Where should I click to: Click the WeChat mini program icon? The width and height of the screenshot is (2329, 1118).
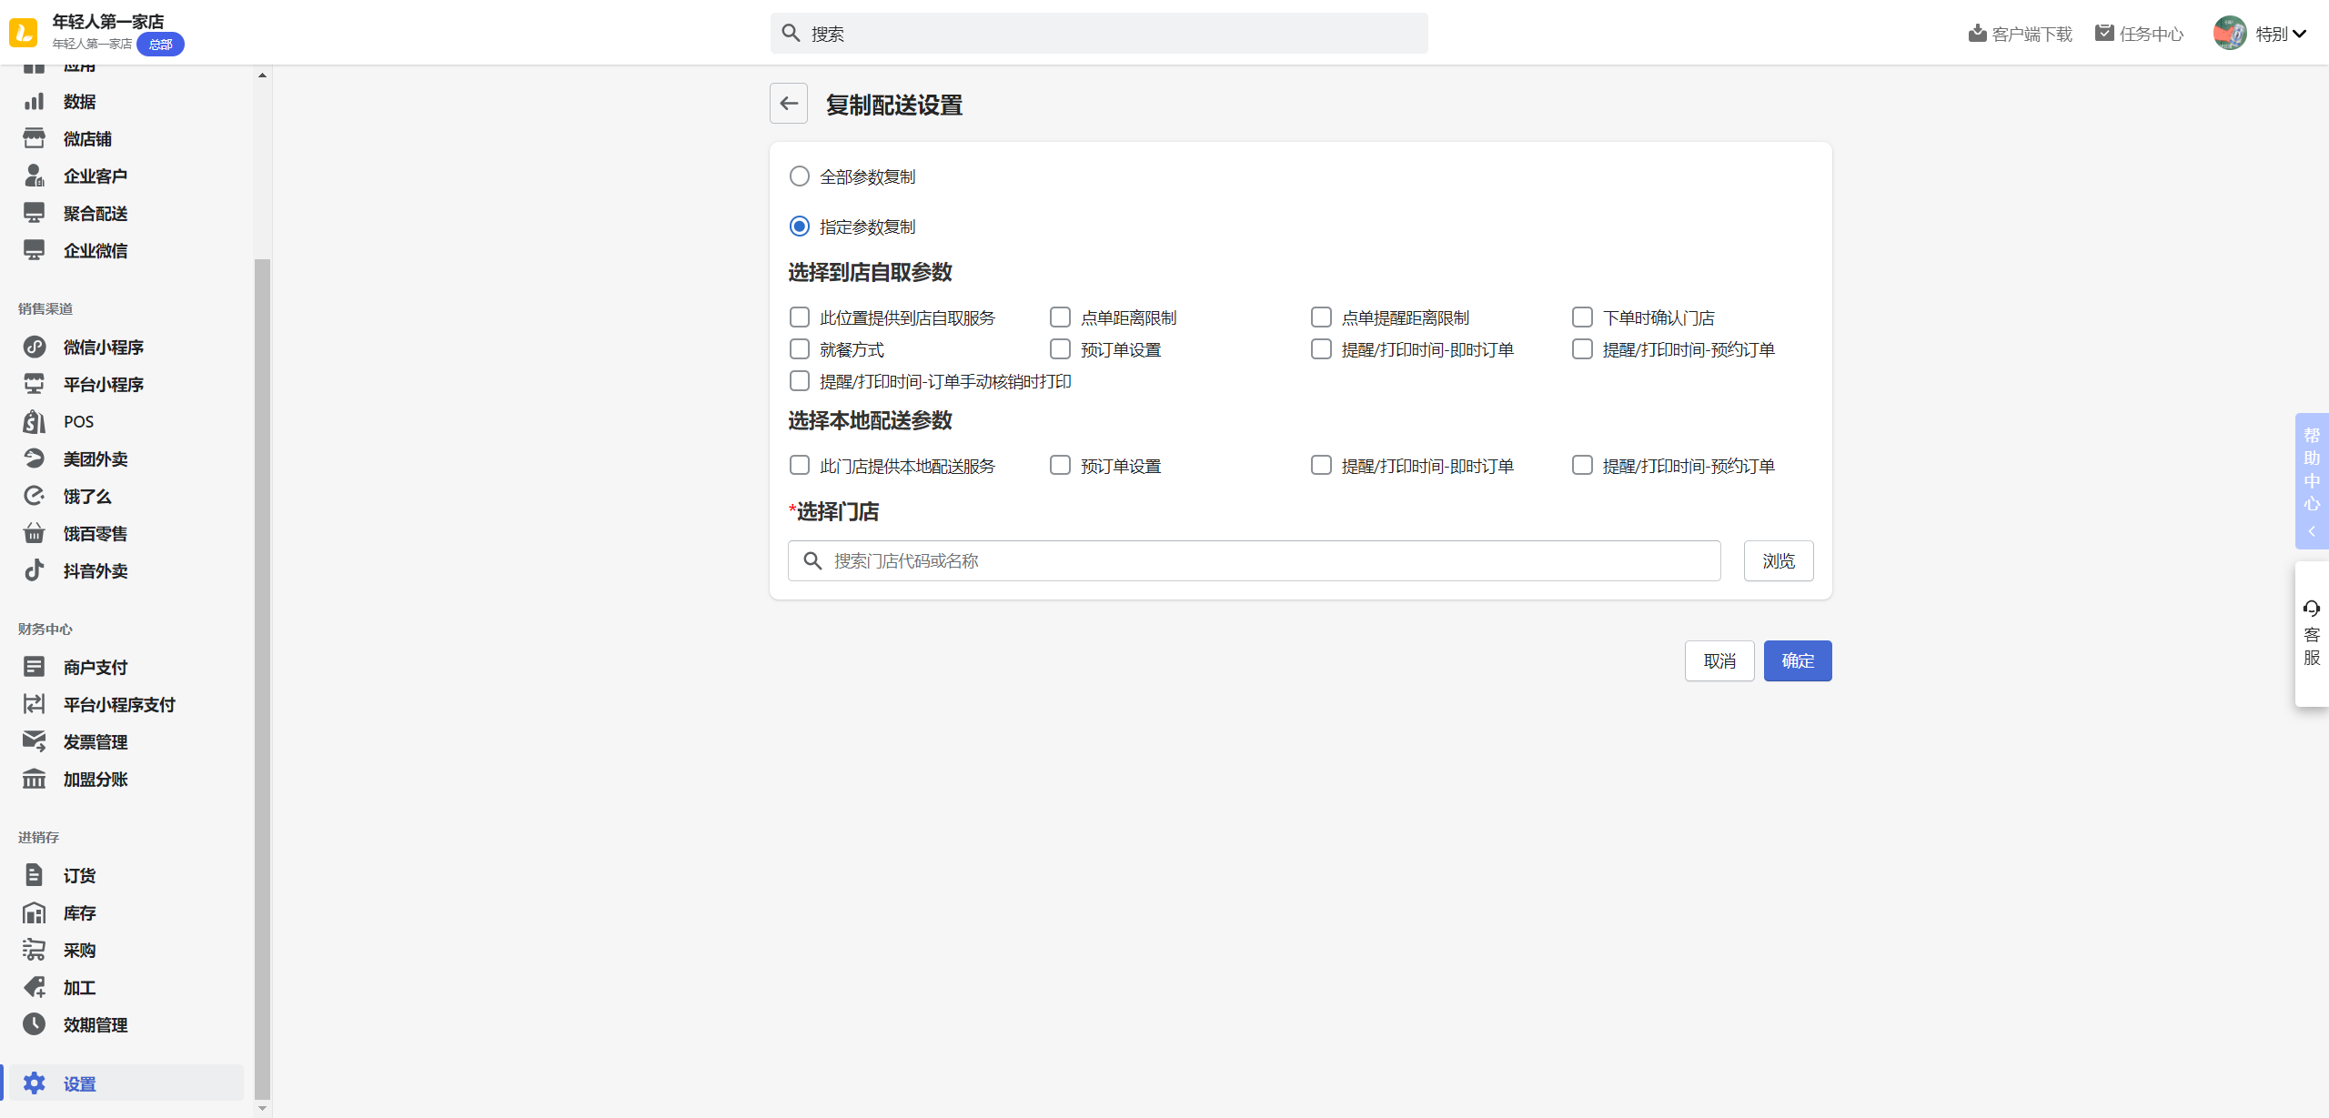tap(34, 347)
